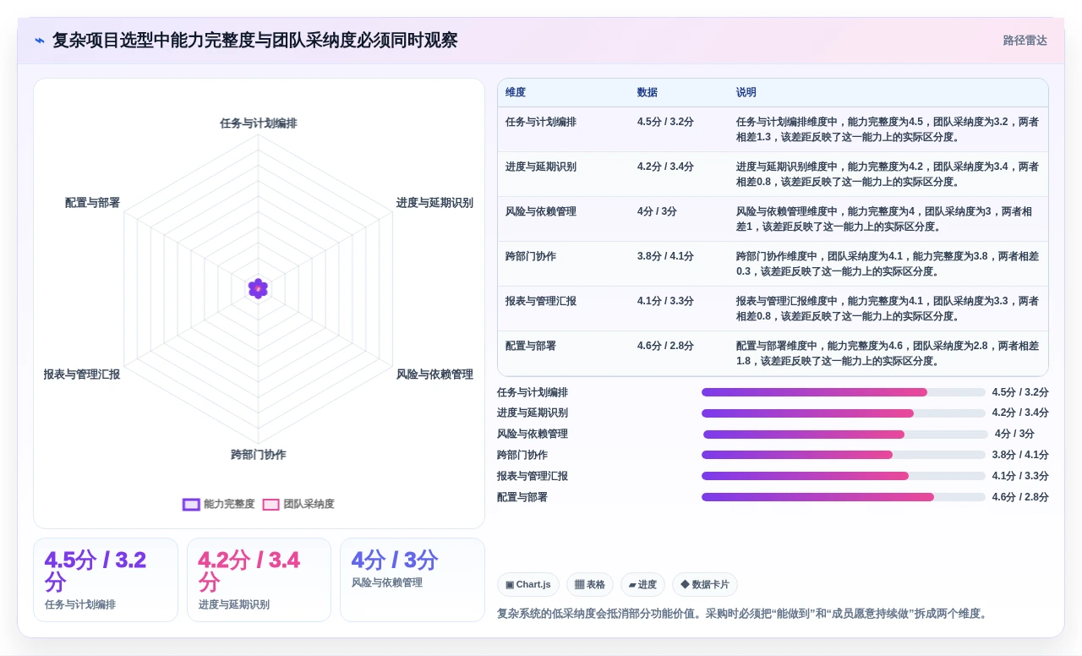Select the Chart.js tag chip

(528, 584)
